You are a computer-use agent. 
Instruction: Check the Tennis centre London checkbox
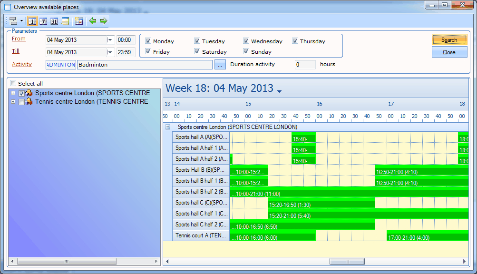click(21, 102)
